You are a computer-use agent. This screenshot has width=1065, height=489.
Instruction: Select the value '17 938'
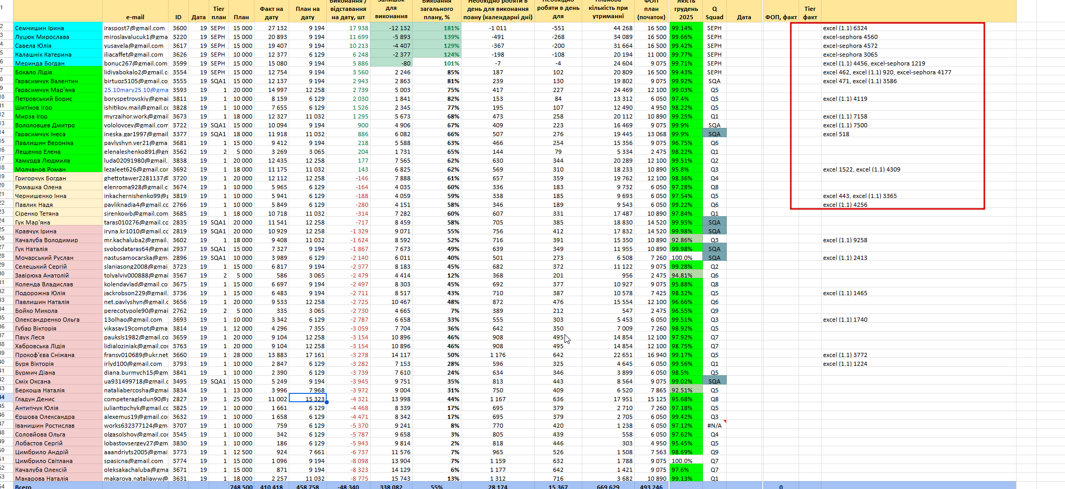click(358, 28)
